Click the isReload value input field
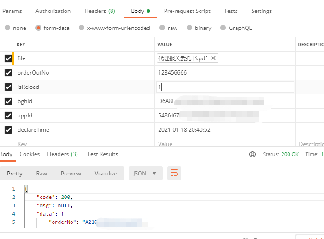 point(225,87)
